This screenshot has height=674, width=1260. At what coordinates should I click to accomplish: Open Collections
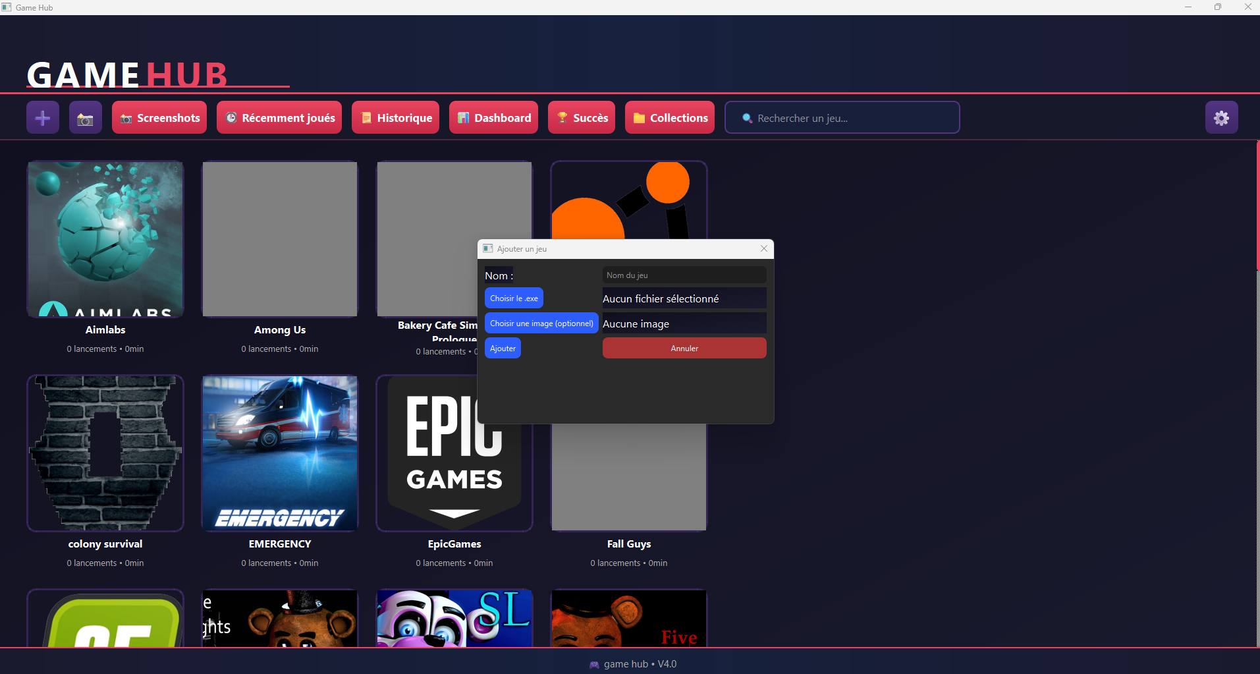tap(670, 118)
